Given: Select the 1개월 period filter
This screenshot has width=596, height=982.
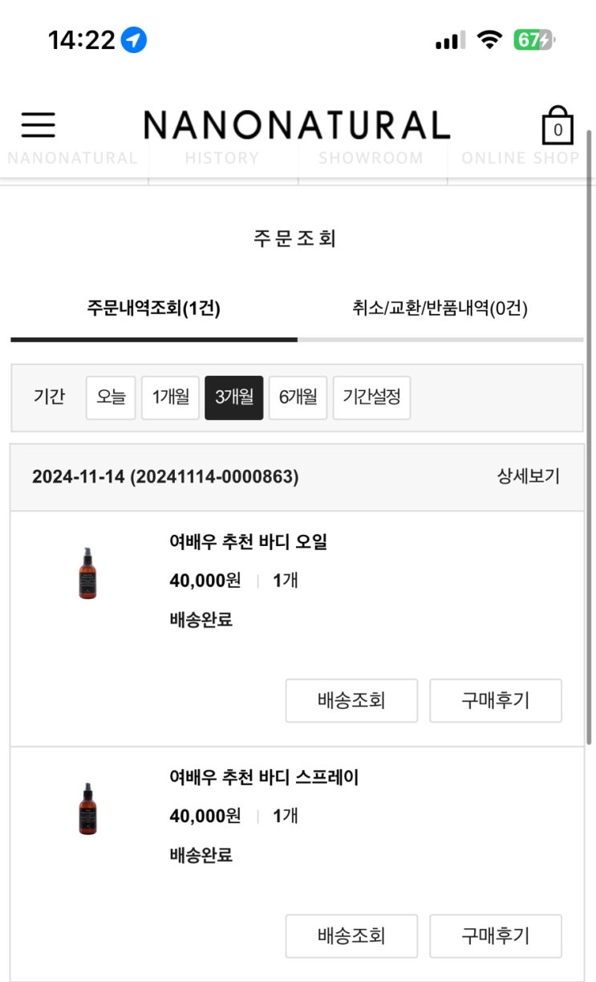Looking at the screenshot, I should [x=170, y=397].
